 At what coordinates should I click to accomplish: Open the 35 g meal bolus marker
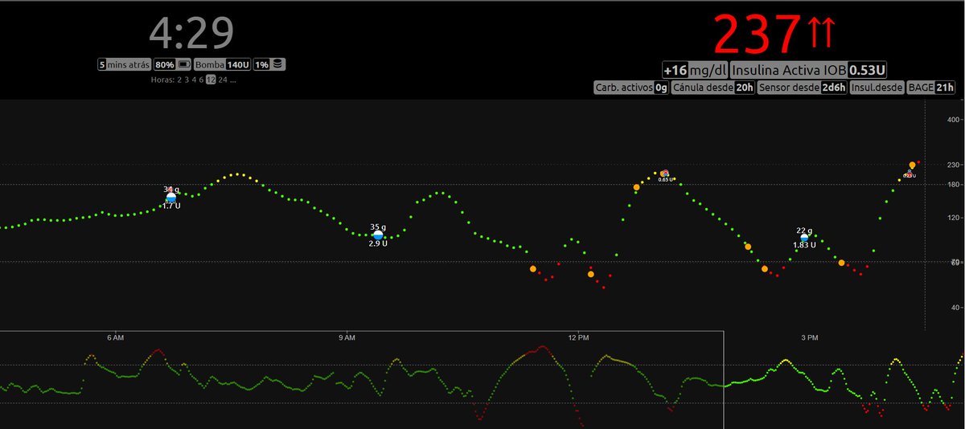pos(378,235)
